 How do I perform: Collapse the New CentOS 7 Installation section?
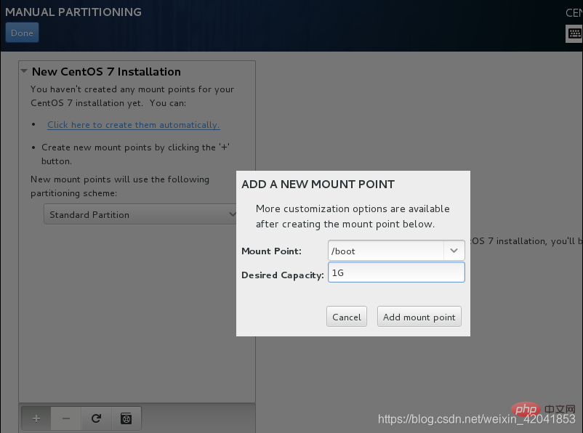[24, 71]
